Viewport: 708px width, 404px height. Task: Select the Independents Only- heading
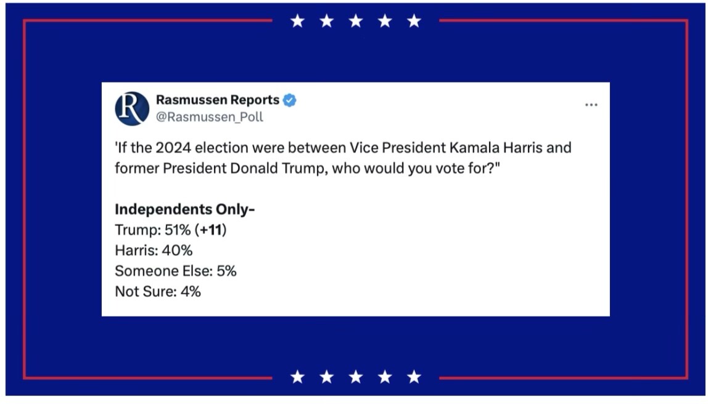coord(184,209)
